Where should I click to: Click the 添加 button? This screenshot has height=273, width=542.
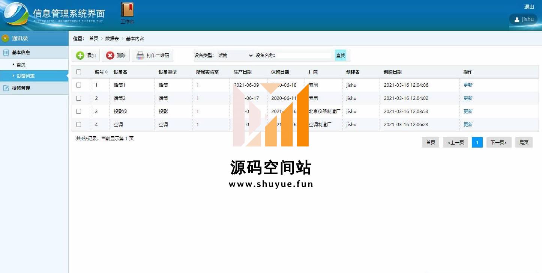tap(86, 56)
